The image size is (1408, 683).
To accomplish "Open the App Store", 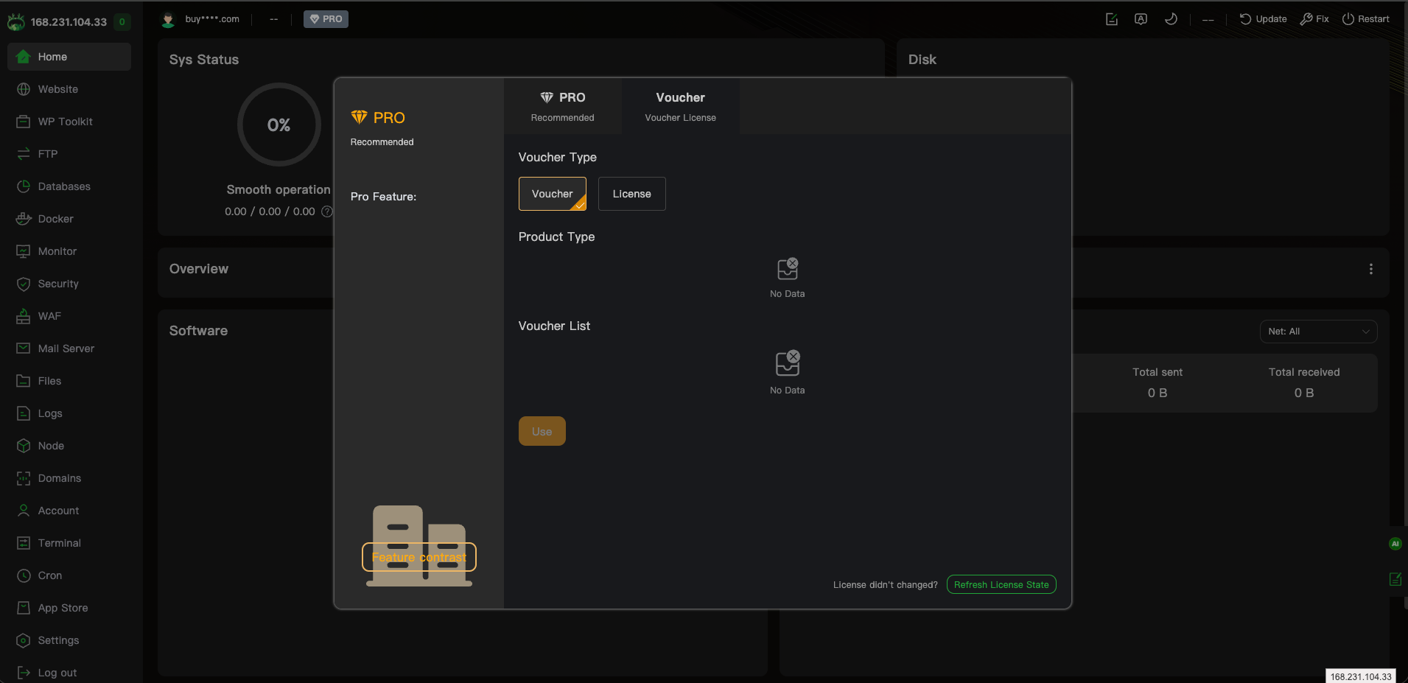I will click(x=69, y=608).
